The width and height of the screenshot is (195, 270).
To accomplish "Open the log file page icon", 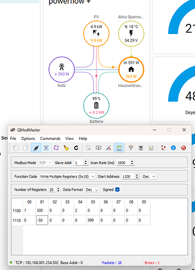I will point(88,148).
